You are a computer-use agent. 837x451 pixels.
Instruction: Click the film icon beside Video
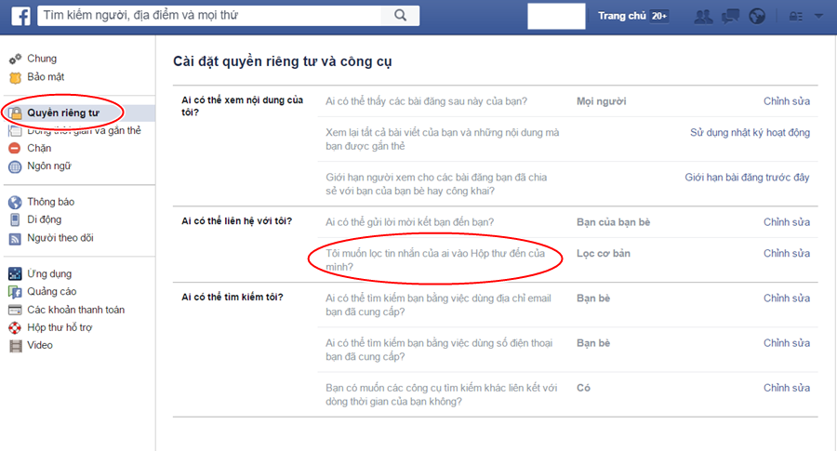pos(16,346)
